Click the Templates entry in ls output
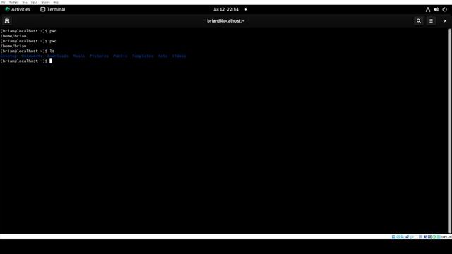This screenshot has width=452, height=254. coord(143,56)
